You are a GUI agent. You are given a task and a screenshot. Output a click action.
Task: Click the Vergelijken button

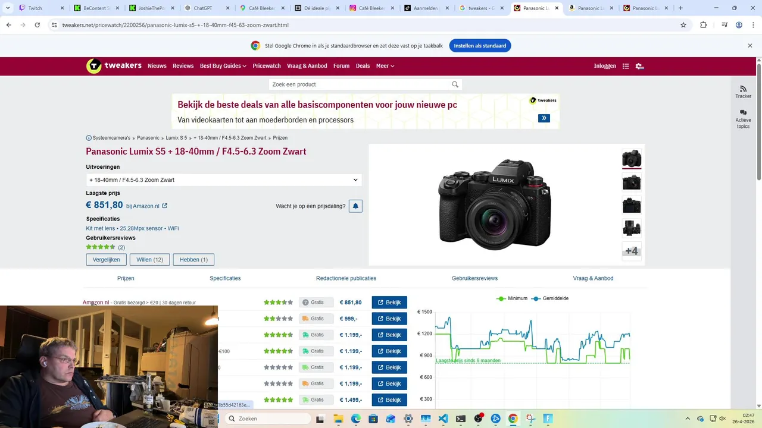[x=106, y=260]
